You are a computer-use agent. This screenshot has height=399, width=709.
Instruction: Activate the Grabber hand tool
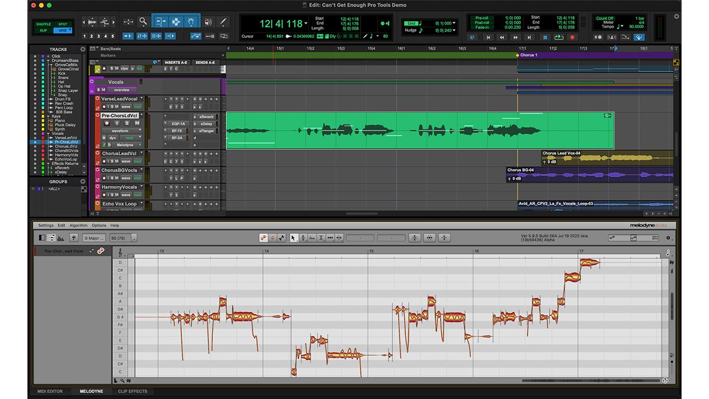point(192,21)
